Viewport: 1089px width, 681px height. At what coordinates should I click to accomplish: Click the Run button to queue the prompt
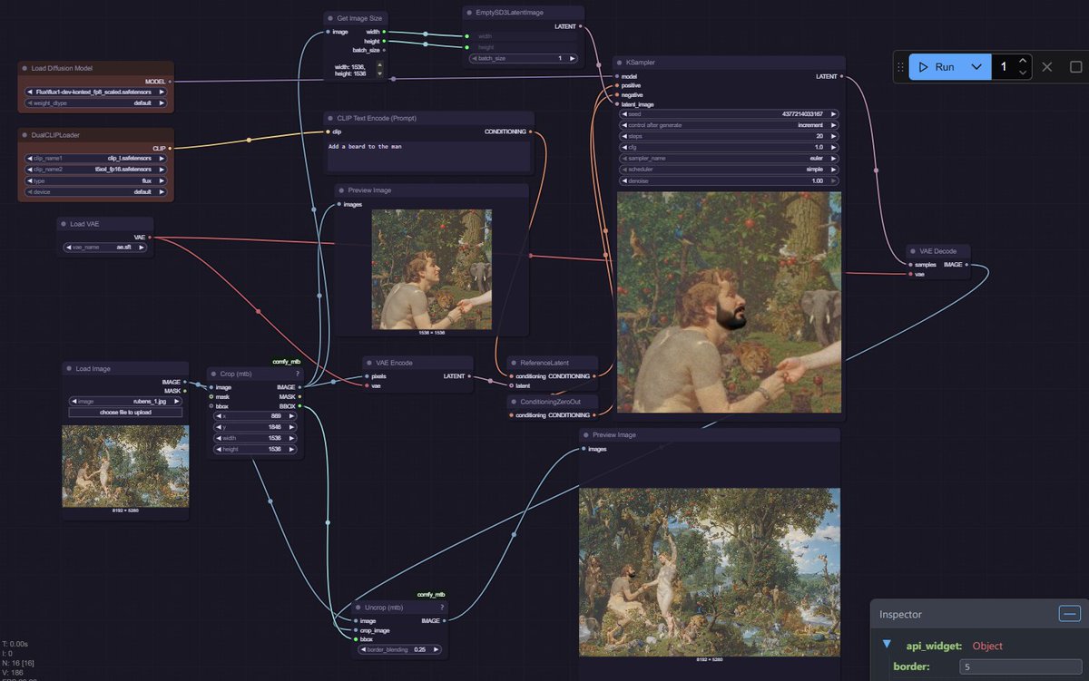click(937, 66)
